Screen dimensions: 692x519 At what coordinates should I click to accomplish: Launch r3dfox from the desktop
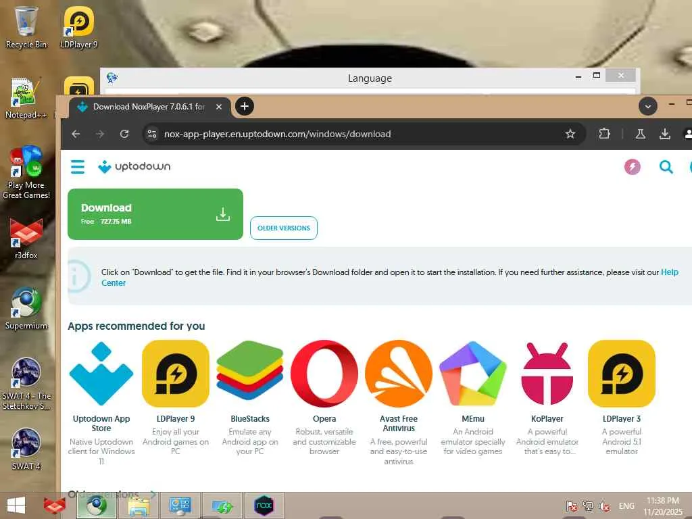tap(26, 239)
